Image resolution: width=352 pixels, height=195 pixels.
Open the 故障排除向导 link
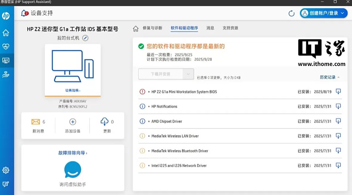[x=73, y=153]
